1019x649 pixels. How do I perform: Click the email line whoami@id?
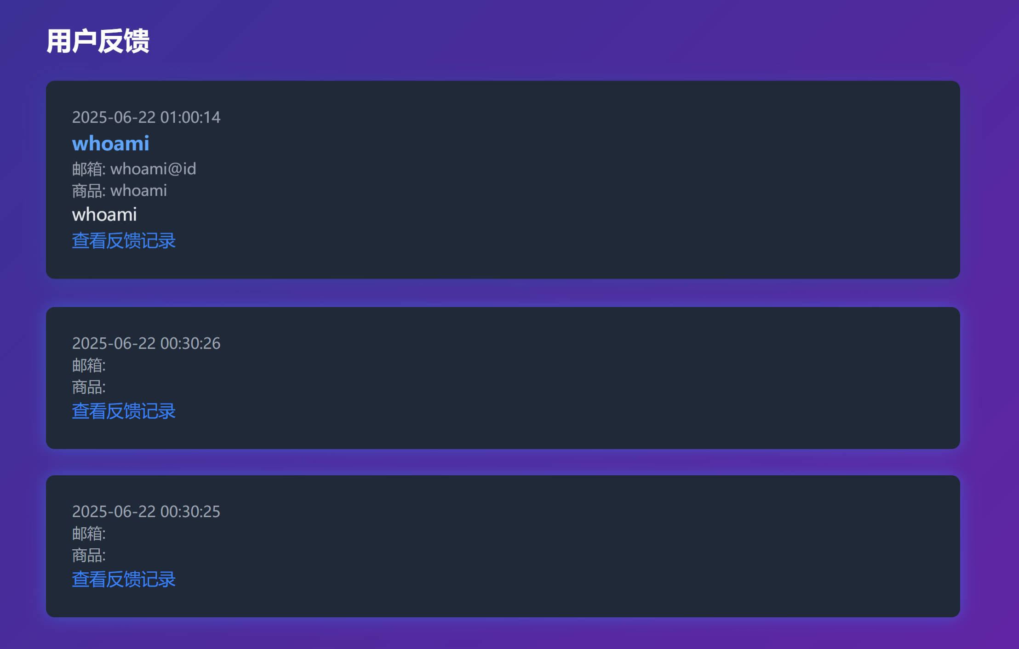(x=134, y=169)
